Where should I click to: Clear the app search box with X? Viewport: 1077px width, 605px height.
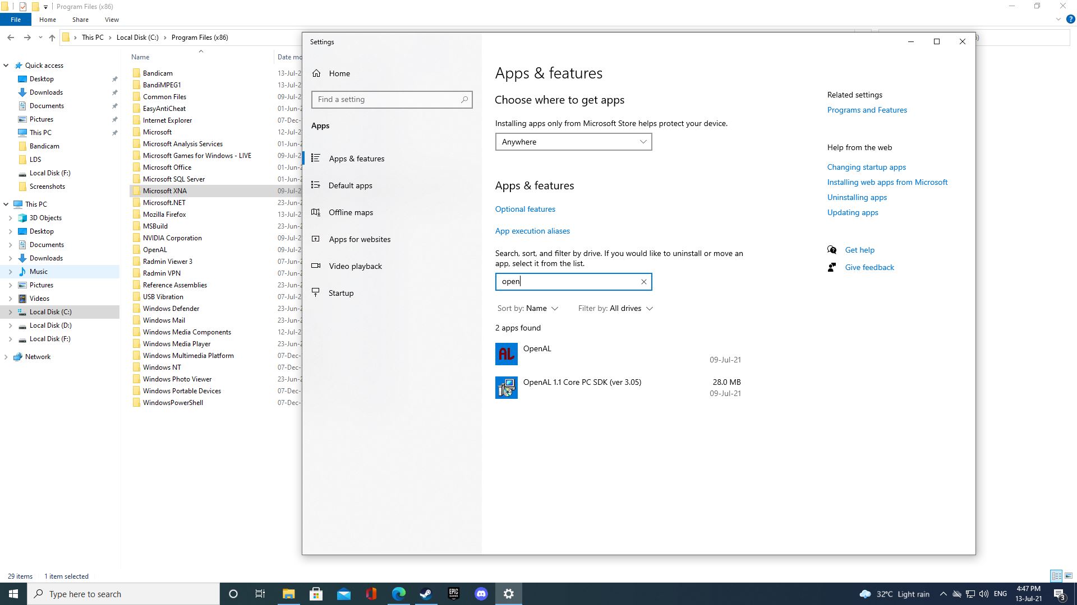[x=643, y=282]
